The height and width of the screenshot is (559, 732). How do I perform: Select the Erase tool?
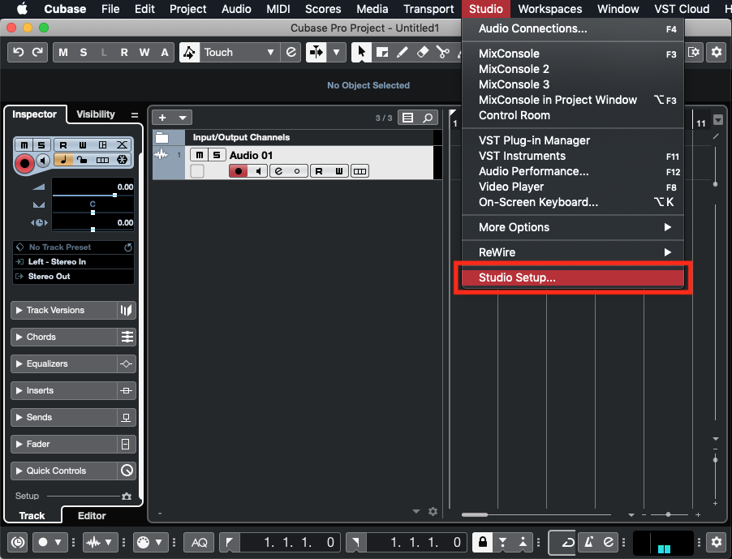point(423,52)
